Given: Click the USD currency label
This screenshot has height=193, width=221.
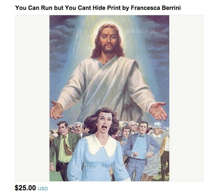Looking at the screenshot, I should 43,189.
